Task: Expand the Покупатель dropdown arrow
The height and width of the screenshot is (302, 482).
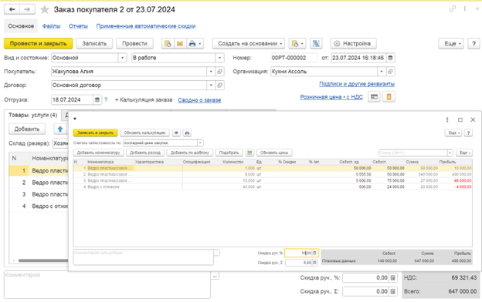Action: 211,72
